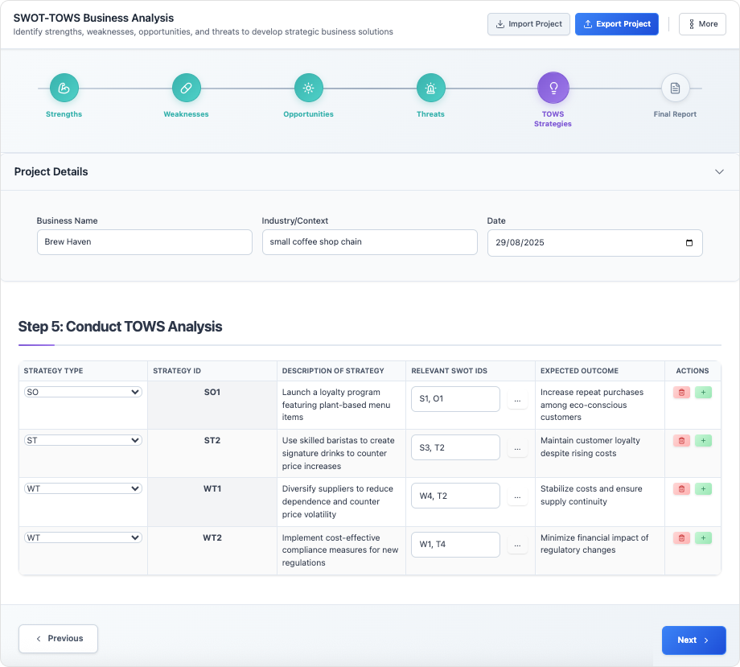
Task: Navigate to the Strengths step
Action: 64,88
